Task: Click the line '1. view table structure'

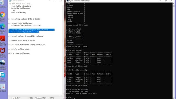Action: [20, 6]
